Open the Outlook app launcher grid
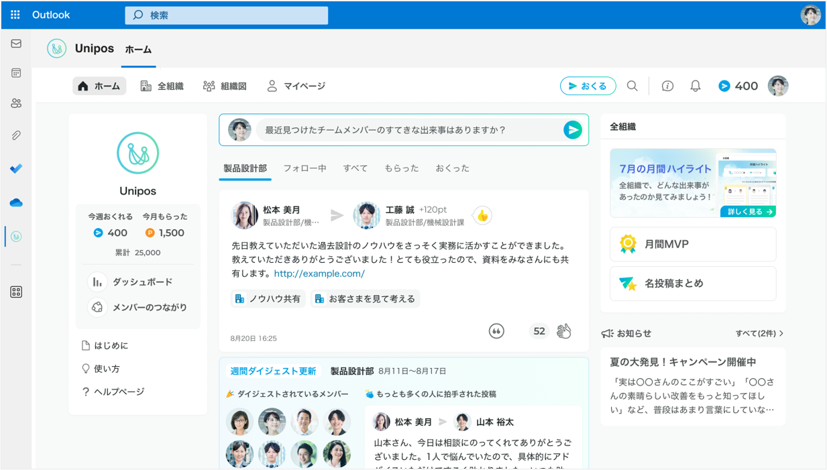Image resolution: width=827 pixels, height=470 pixels. 15,15
